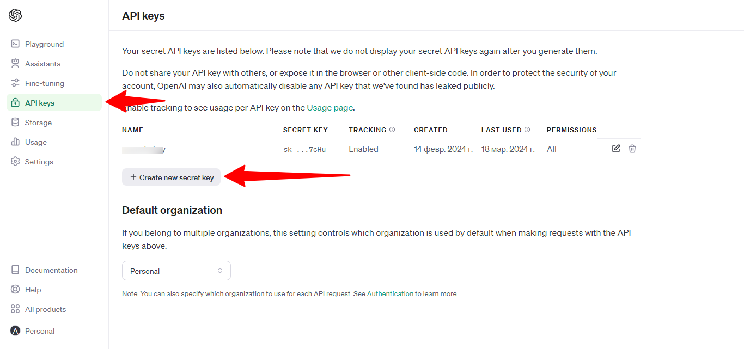Delete the sk-...7cHu key with trash icon
This screenshot has width=744, height=349.
tap(632, 149)
